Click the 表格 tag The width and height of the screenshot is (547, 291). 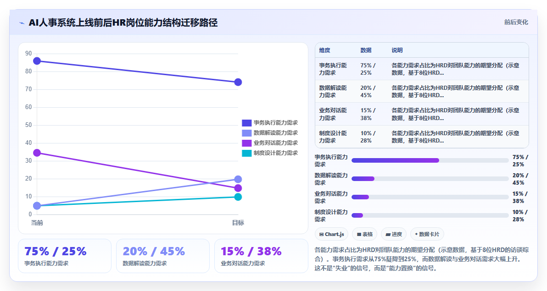tap(364, 234)
